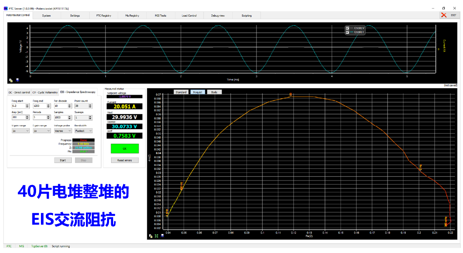Copy the oscilloscope chart to clipboard
The image size is (463, 253).
pos(11,80)
